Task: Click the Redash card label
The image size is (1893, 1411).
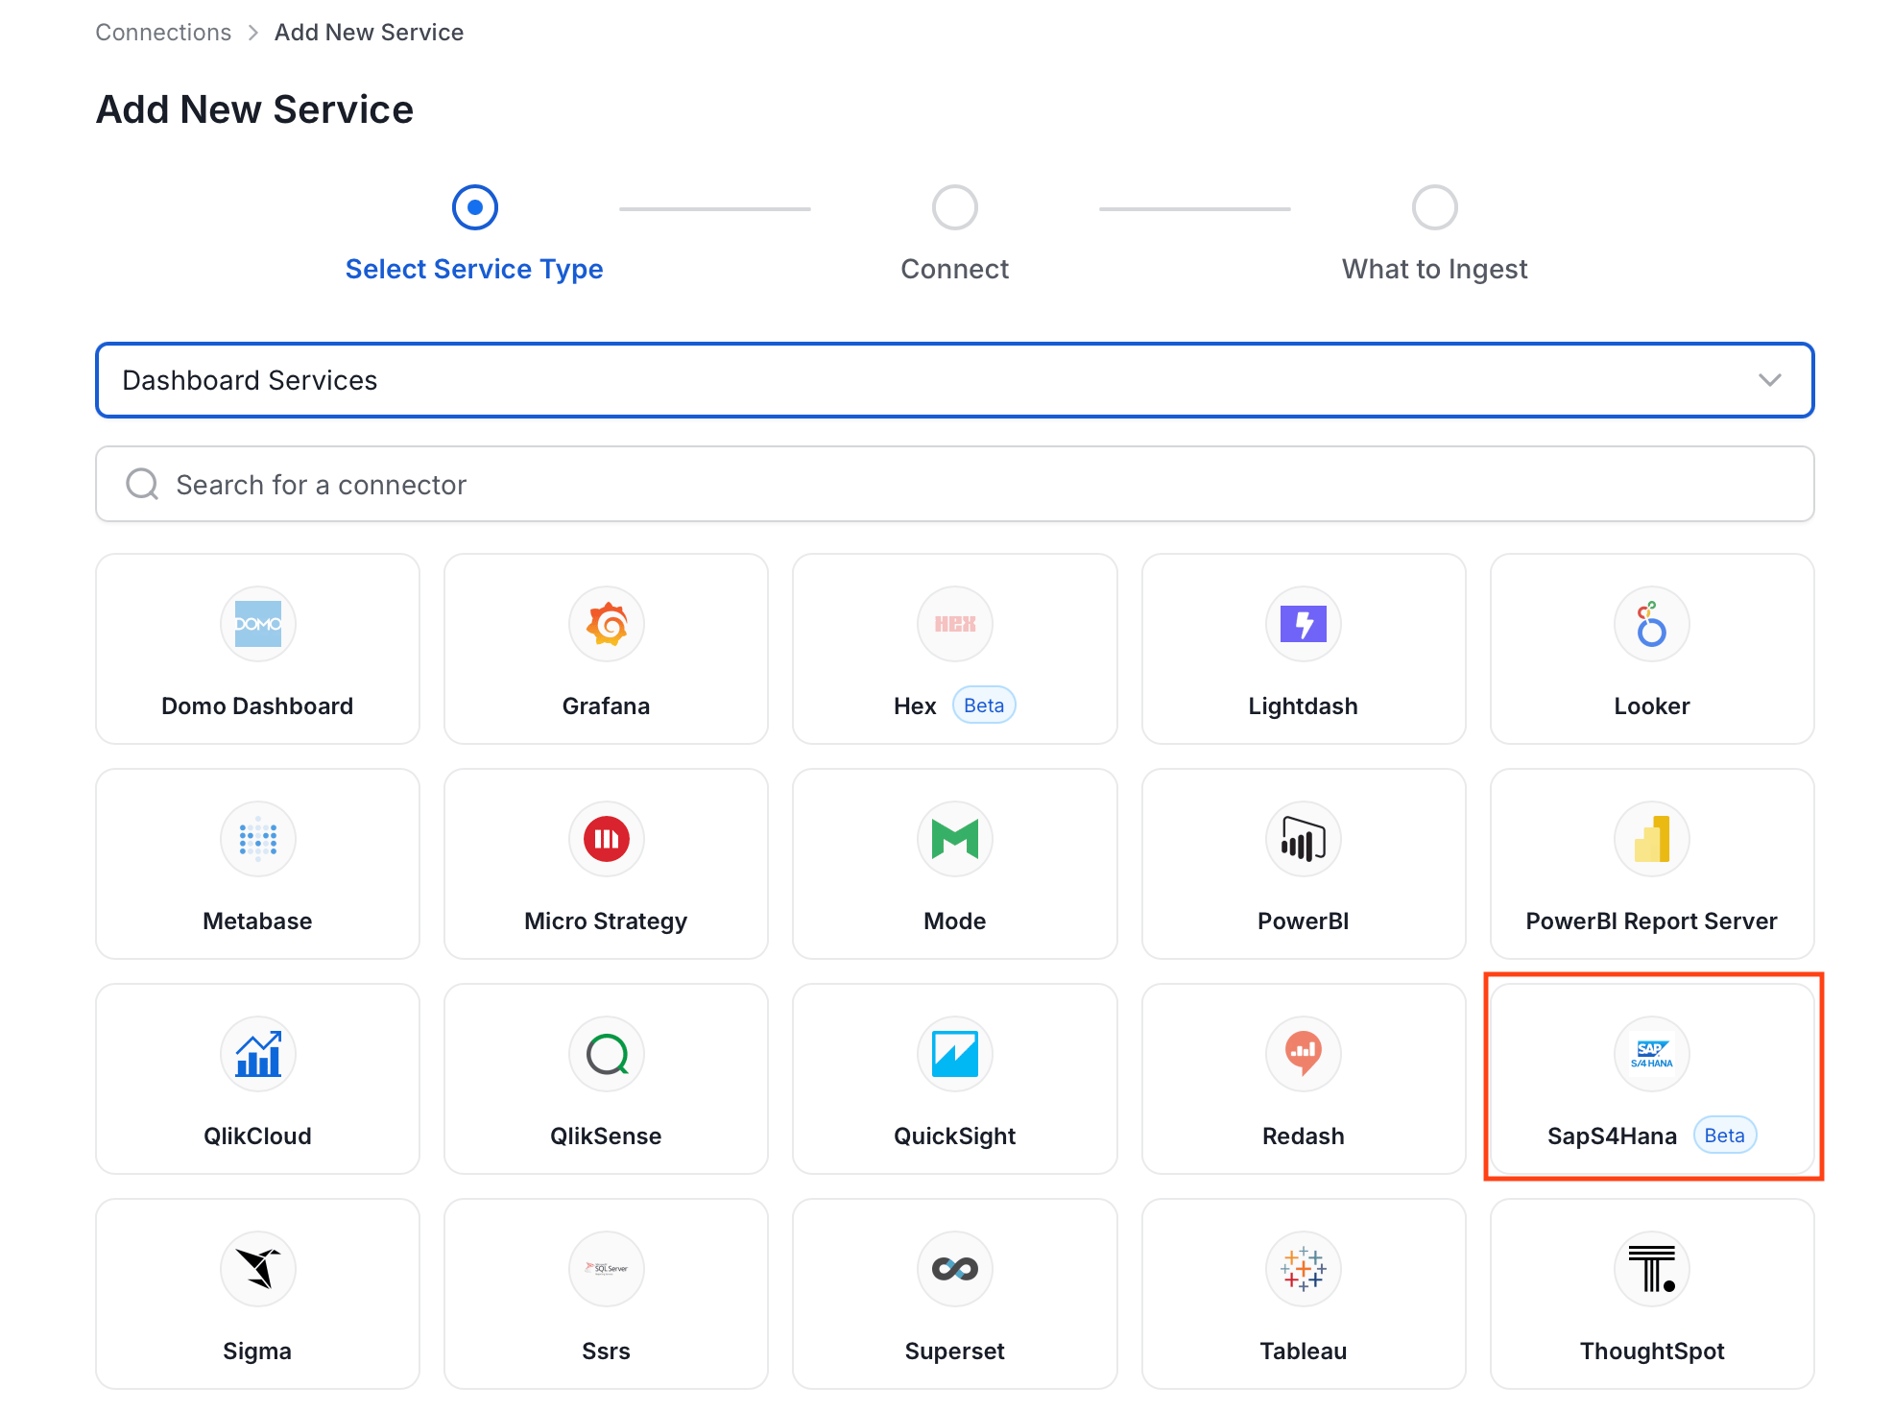Action: click(1303, 1136)
